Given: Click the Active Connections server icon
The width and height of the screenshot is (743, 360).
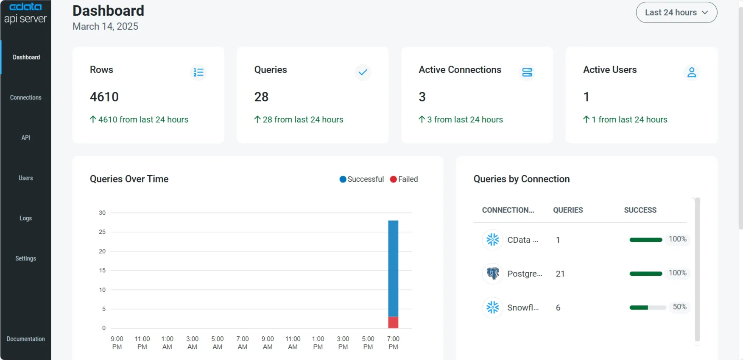Looking at the screenshot, I should (527, 72).
